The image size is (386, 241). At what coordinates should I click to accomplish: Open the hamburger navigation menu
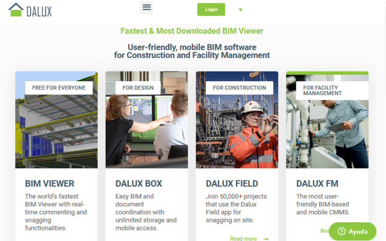point(146,7)
